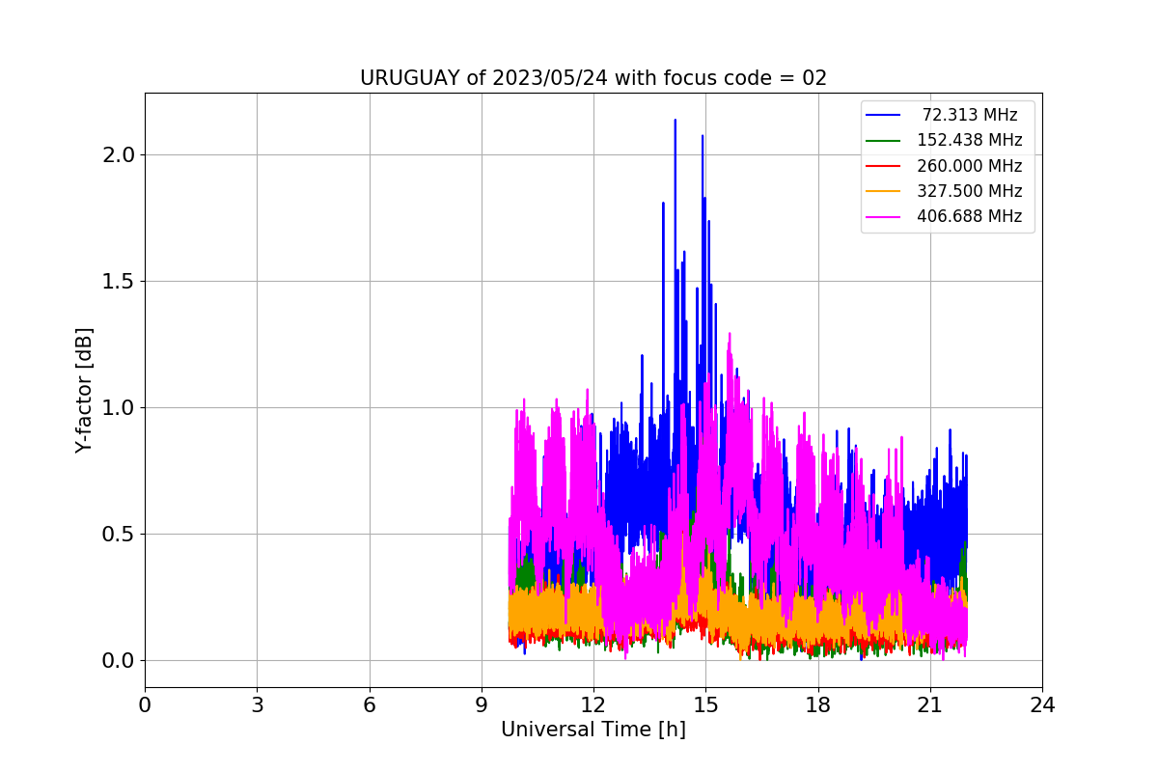Click the x-axis tick label 15
The width and height of the screenshot is (1158, 772).
[705, 705]
